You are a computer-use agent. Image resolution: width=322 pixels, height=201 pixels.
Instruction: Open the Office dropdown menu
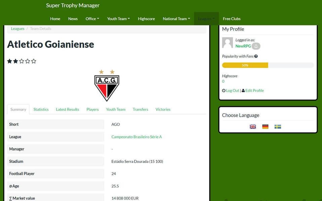[x=92, y=19]
